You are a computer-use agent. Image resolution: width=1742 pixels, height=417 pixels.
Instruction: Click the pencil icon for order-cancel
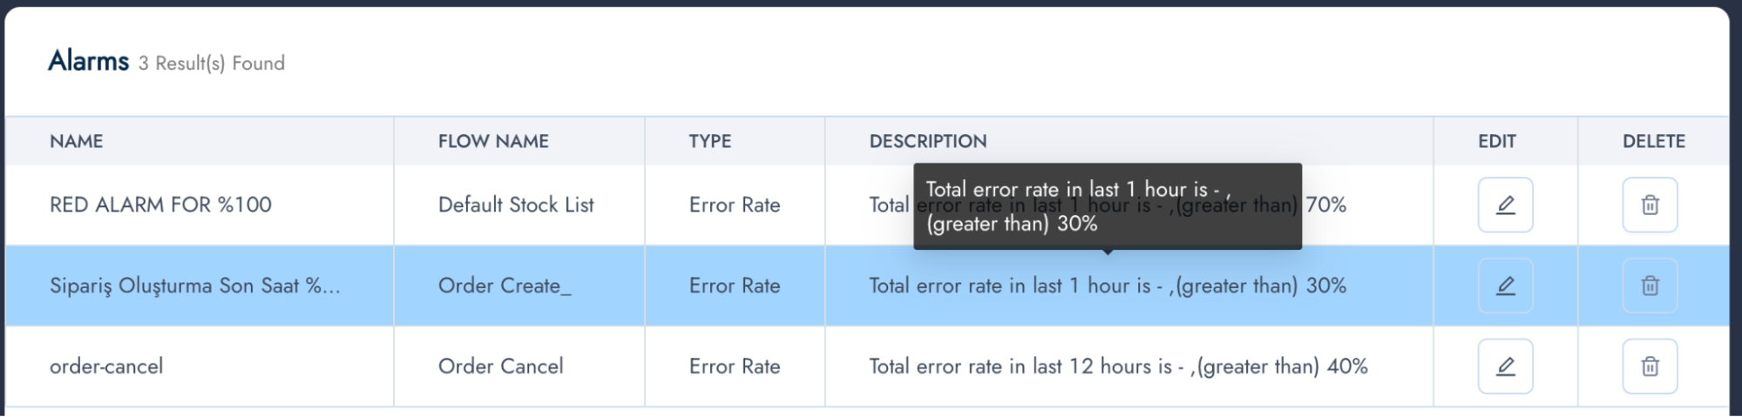pyautogui.click(x=1505, y=367)
